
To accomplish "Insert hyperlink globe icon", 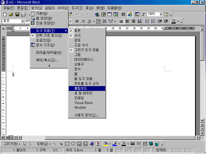I will (x=97, y=14).
